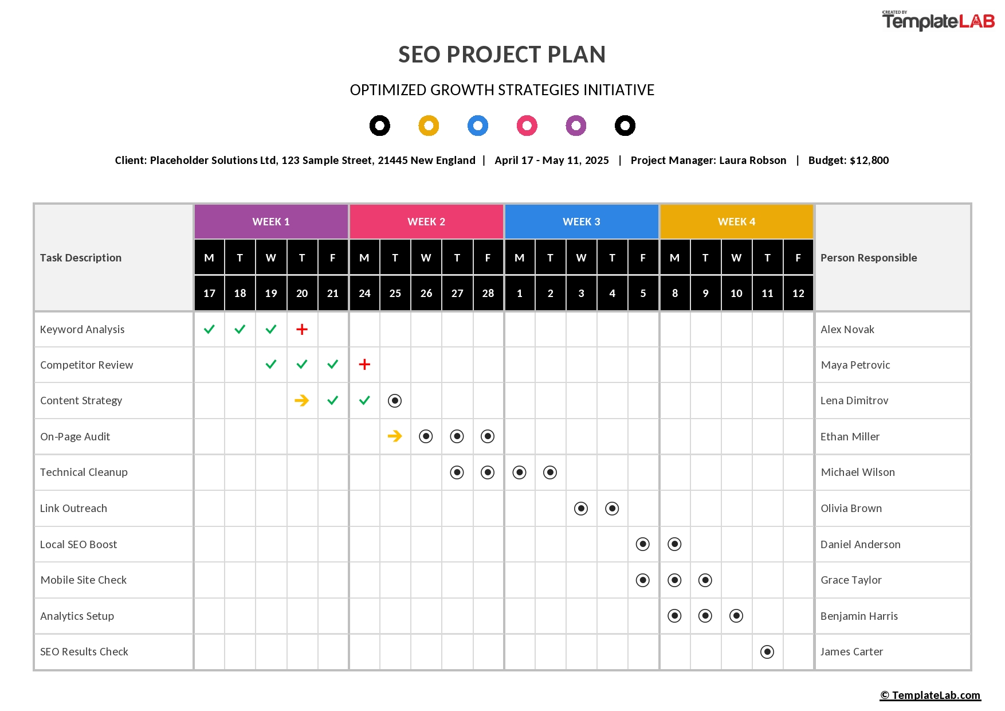Screen dimensions: 1005x711
Task: Click the orange arrow in On-Page Audit row
Action: tap(395, 436)
